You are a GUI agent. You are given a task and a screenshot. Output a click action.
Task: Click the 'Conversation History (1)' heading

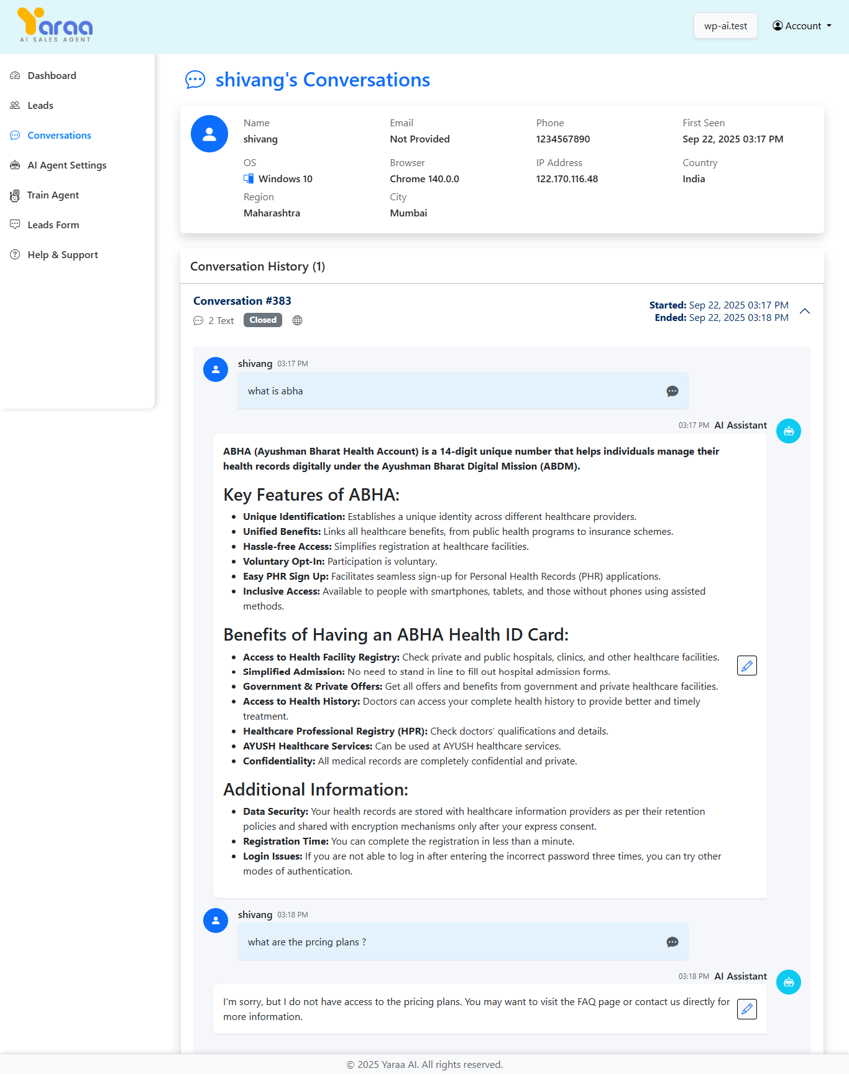coord(257,267)
